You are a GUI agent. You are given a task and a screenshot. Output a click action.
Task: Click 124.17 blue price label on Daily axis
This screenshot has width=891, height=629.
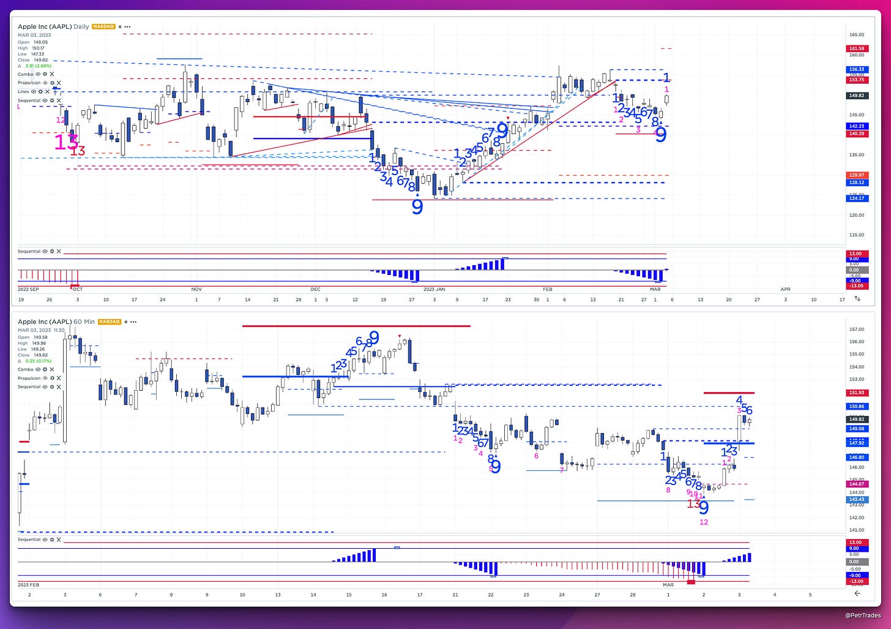[857, 198]
